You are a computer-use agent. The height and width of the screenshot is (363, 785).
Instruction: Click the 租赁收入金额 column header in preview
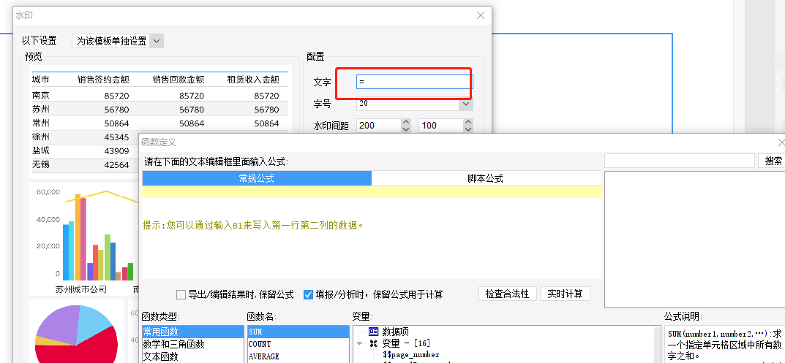[253, 80]
